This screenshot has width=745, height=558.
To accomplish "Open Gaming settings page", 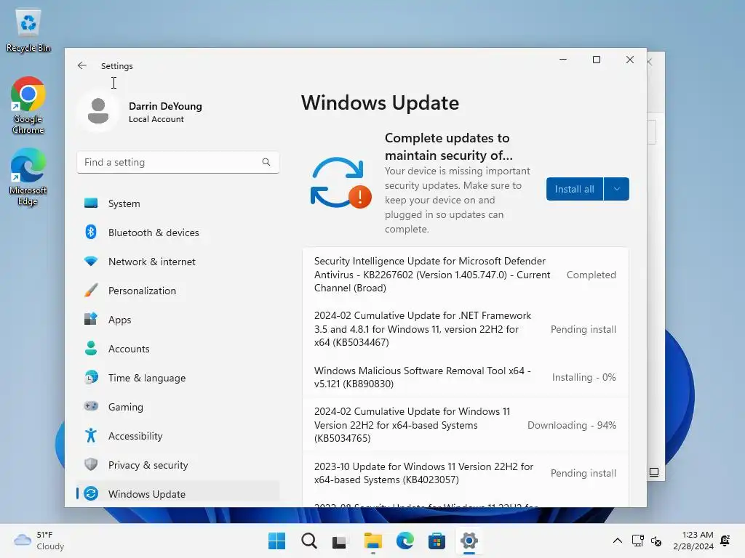I will pyautogui.click(x=178, y=407).
